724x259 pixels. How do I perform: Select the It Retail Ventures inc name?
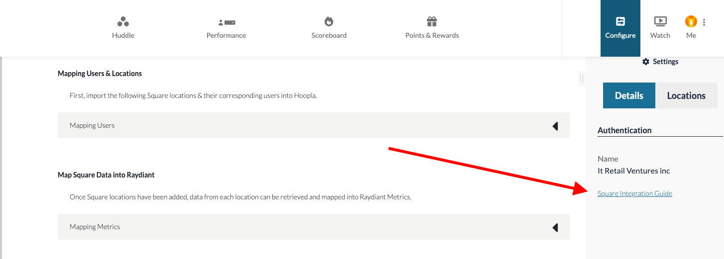634,171
